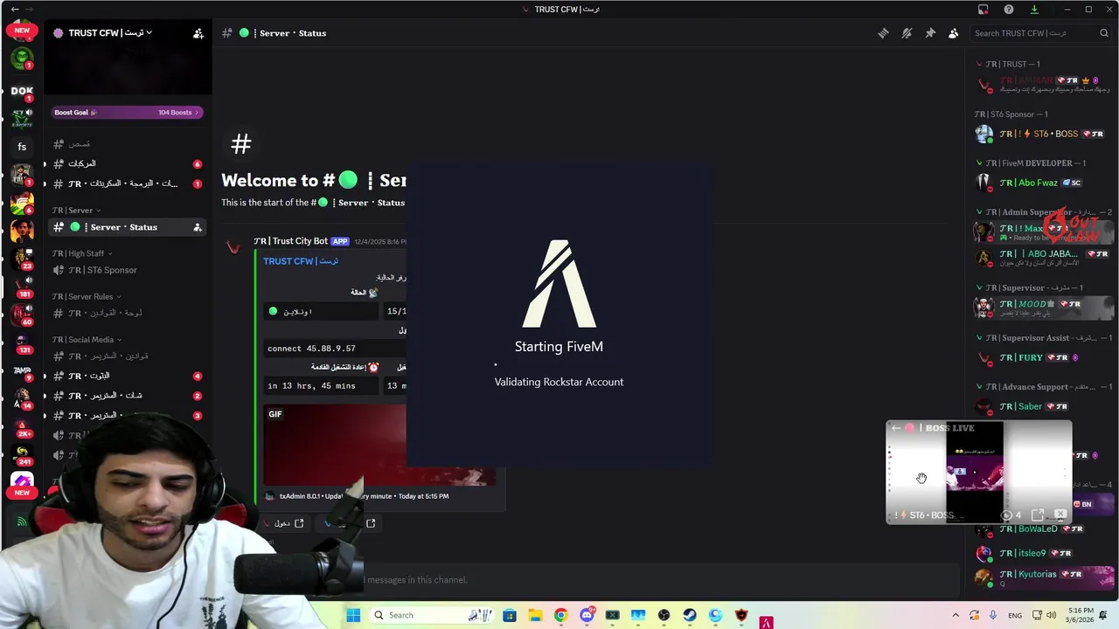The image size is (1119, 629).
Task: Go back with the title bar arrow
Action: click(15, 10)
